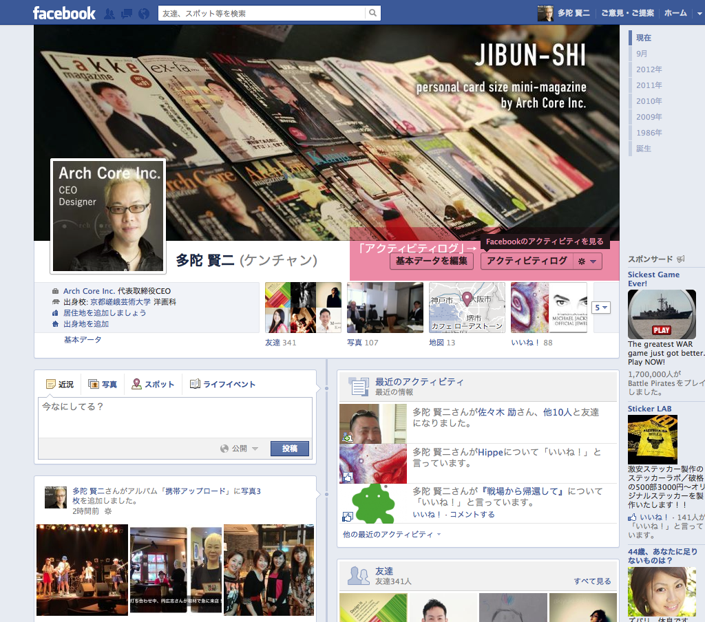Expand the 5 more sections dropdown
The image size is (705, 622).
pos(601,308)
